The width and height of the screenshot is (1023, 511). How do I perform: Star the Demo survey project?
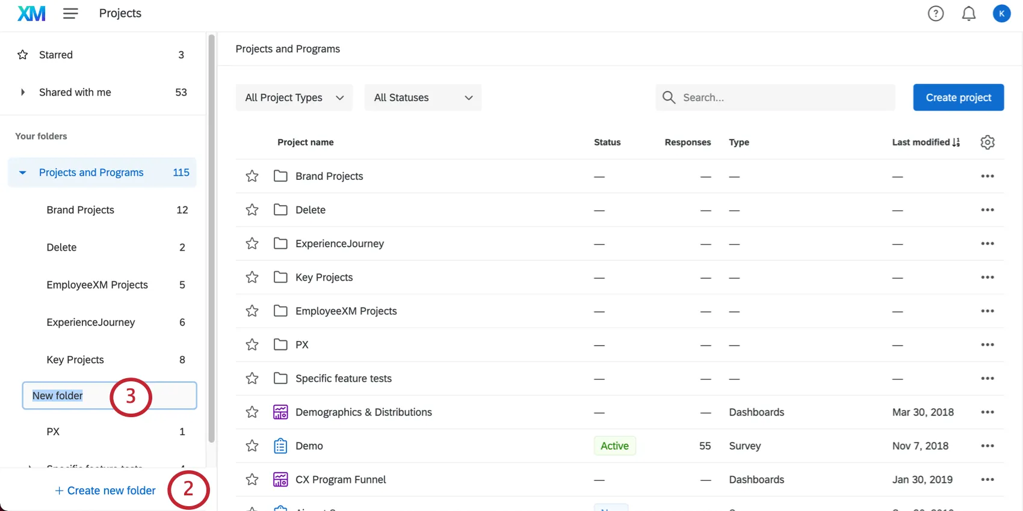252,446
